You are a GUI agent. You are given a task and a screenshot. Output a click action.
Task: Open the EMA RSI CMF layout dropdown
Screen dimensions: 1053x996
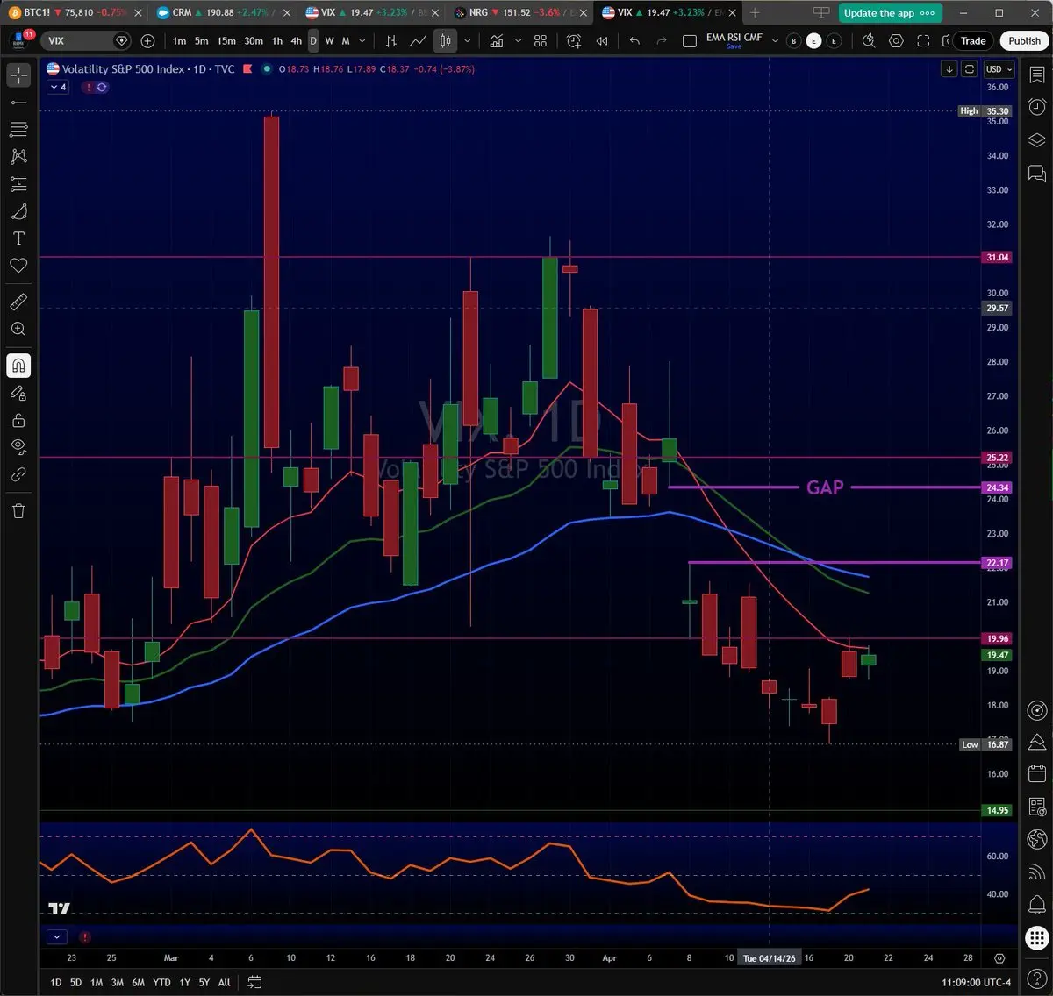[775, 41]
